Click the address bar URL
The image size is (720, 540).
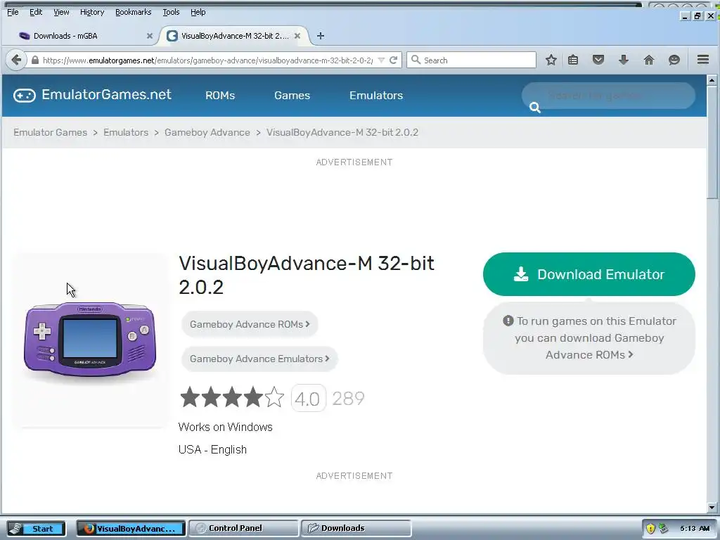pyautogui.click(x=207, y=60)
